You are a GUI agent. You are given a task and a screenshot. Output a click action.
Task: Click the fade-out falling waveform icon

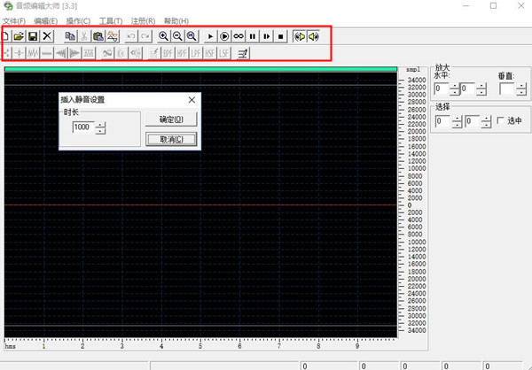pos(75,53)
